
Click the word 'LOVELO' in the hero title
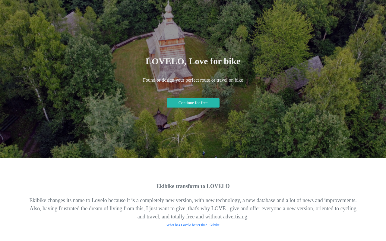click(165, 61)
